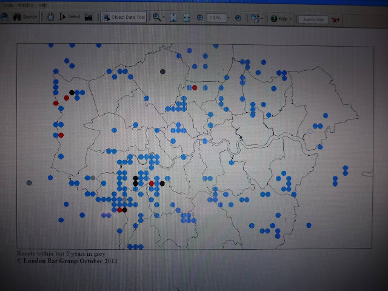Click the plus zoom in button

tap(238, 18)
